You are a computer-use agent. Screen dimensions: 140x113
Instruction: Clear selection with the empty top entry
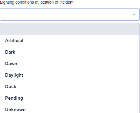(x=70, y=29)
